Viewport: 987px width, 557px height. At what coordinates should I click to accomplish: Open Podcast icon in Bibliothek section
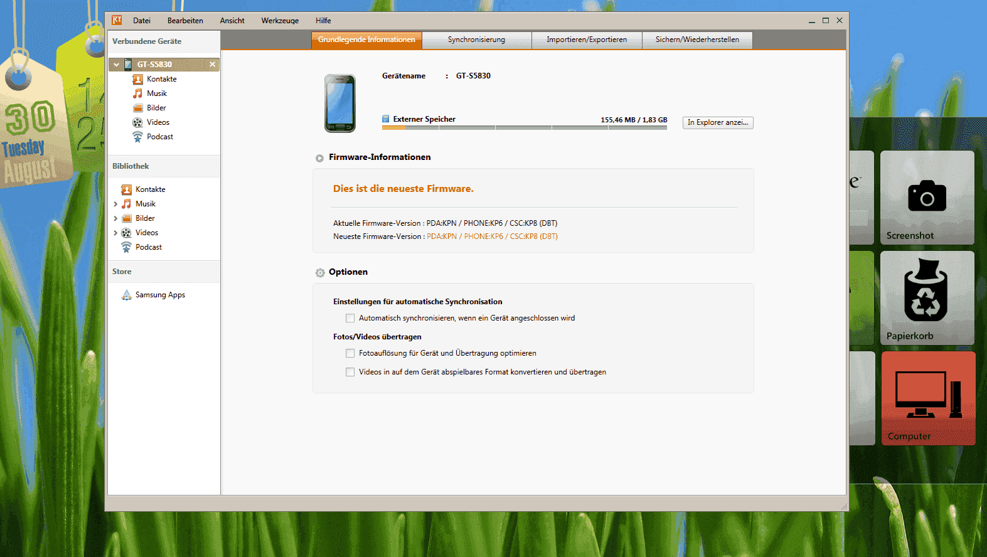click(x=126, y=247)
